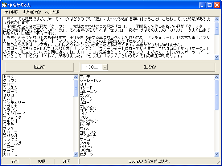Select フィールダー in the extracted list
The width and height of the screenshot is (222, 166).
(x=14, y=143)
